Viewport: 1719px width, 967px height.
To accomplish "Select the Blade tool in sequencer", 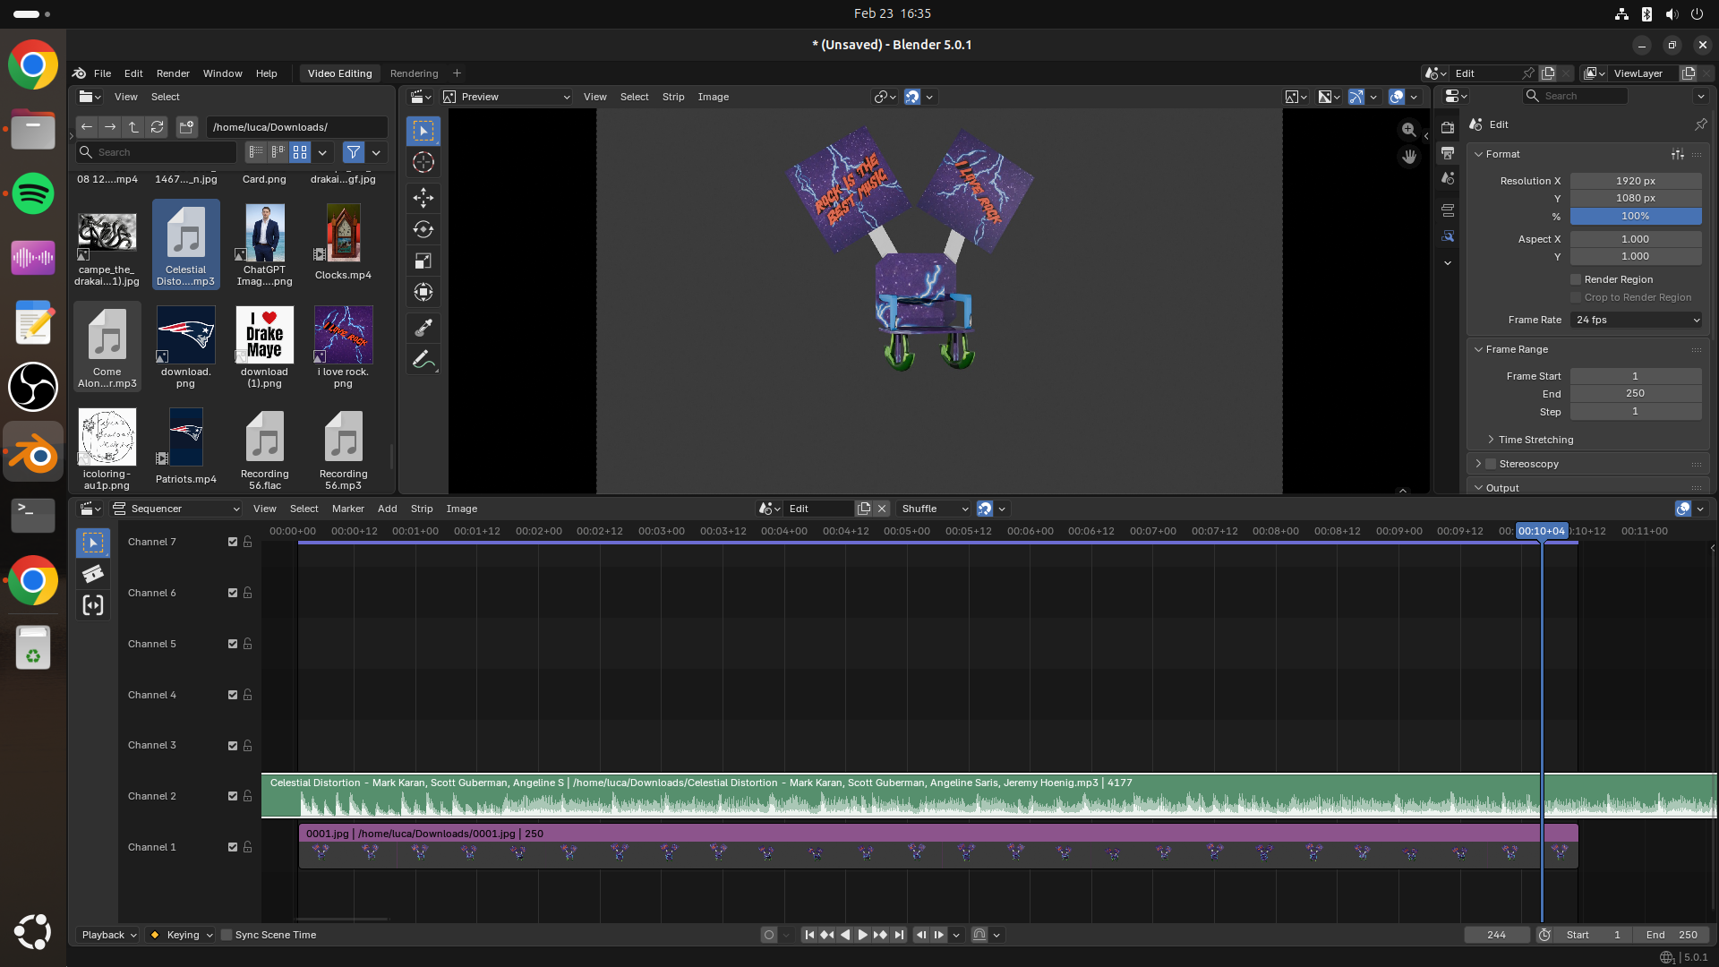I will pos(93,574).
